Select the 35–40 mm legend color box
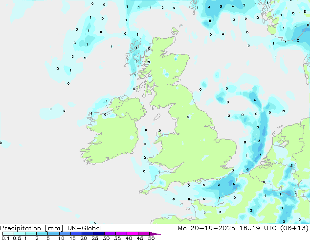This screenshot has height=240, width=310. point(121,234)
